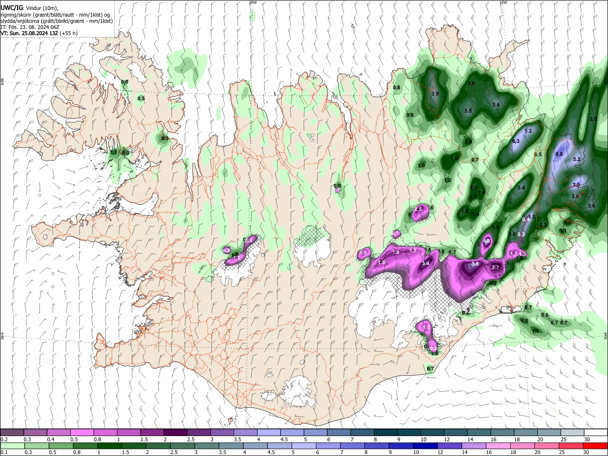The image size is (608, 456).
Task: Click the bright magenta 0.5 legend swatch
Action: coord(82,432)
